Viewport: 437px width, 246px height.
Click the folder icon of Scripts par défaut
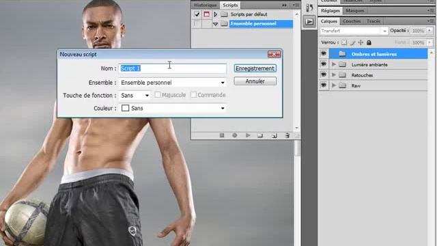(225, 14)
